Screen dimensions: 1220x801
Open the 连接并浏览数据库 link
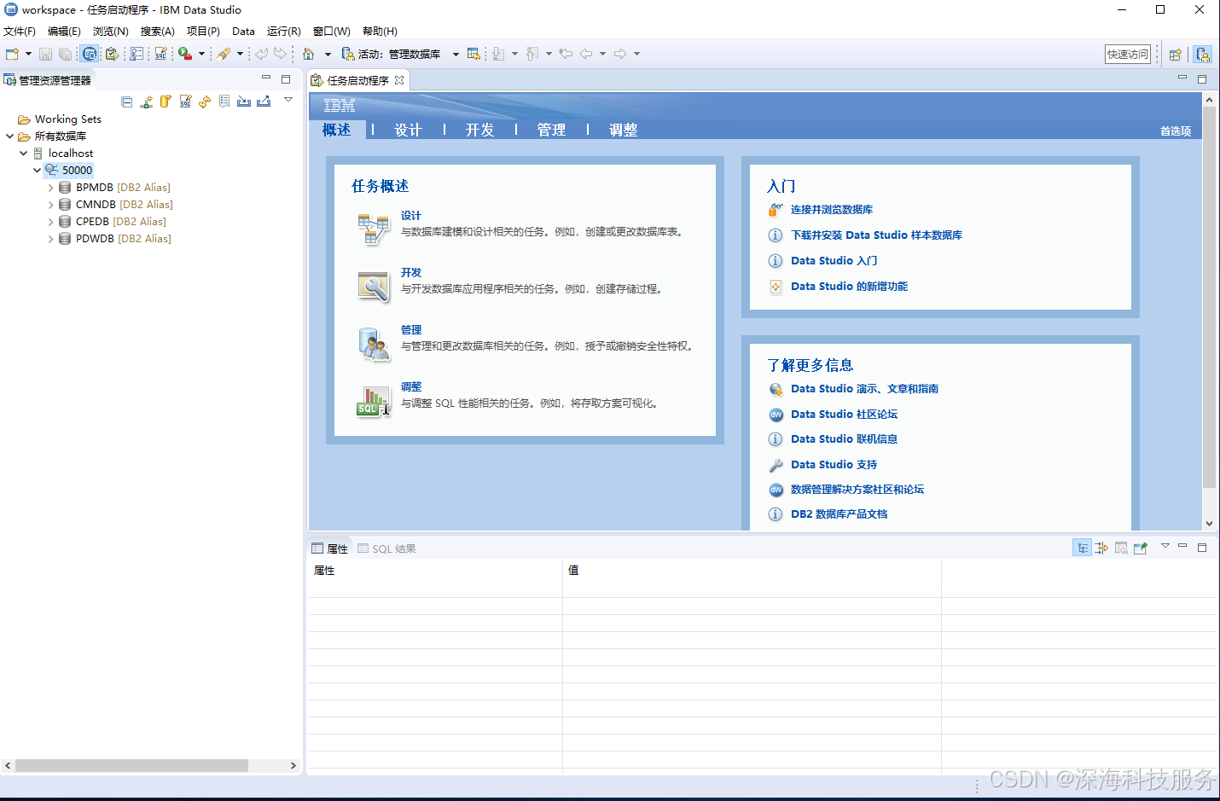pyautogui.click(x=831, y=210)
